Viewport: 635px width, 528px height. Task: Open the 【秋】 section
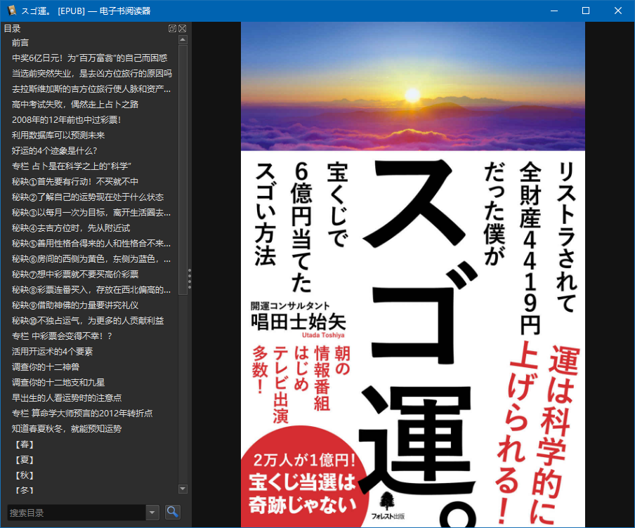(24, 475)
